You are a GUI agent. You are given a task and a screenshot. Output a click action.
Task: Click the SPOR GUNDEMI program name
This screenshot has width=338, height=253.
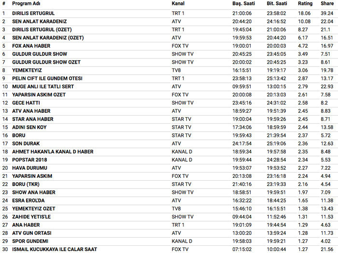[x=30, y=241]
